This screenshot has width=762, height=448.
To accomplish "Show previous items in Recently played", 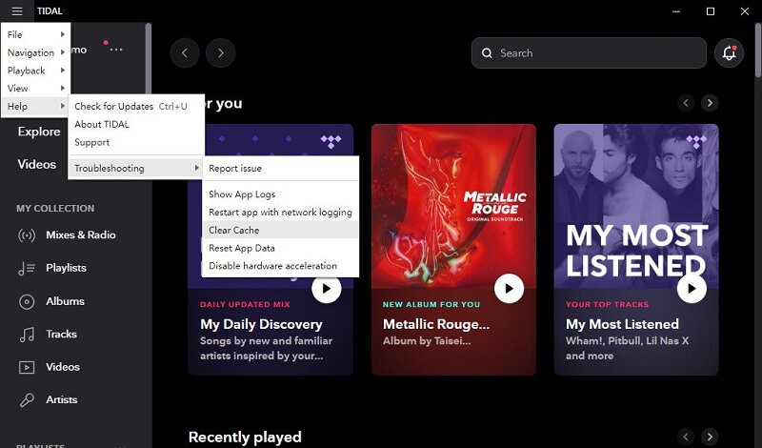I will pyautogui.click(x=686, y=437).
